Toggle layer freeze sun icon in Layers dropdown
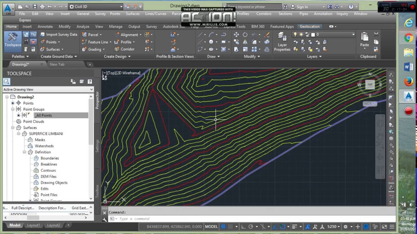 pos(301,34)
